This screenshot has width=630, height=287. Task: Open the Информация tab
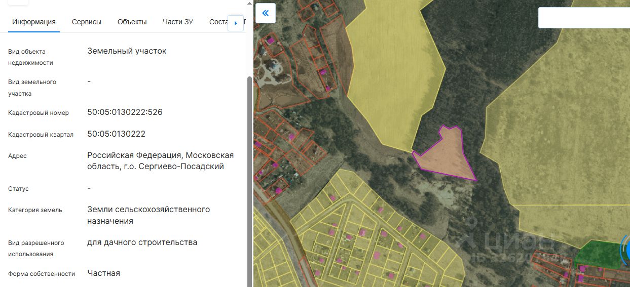pyautogui.click(x=34, y=22)
